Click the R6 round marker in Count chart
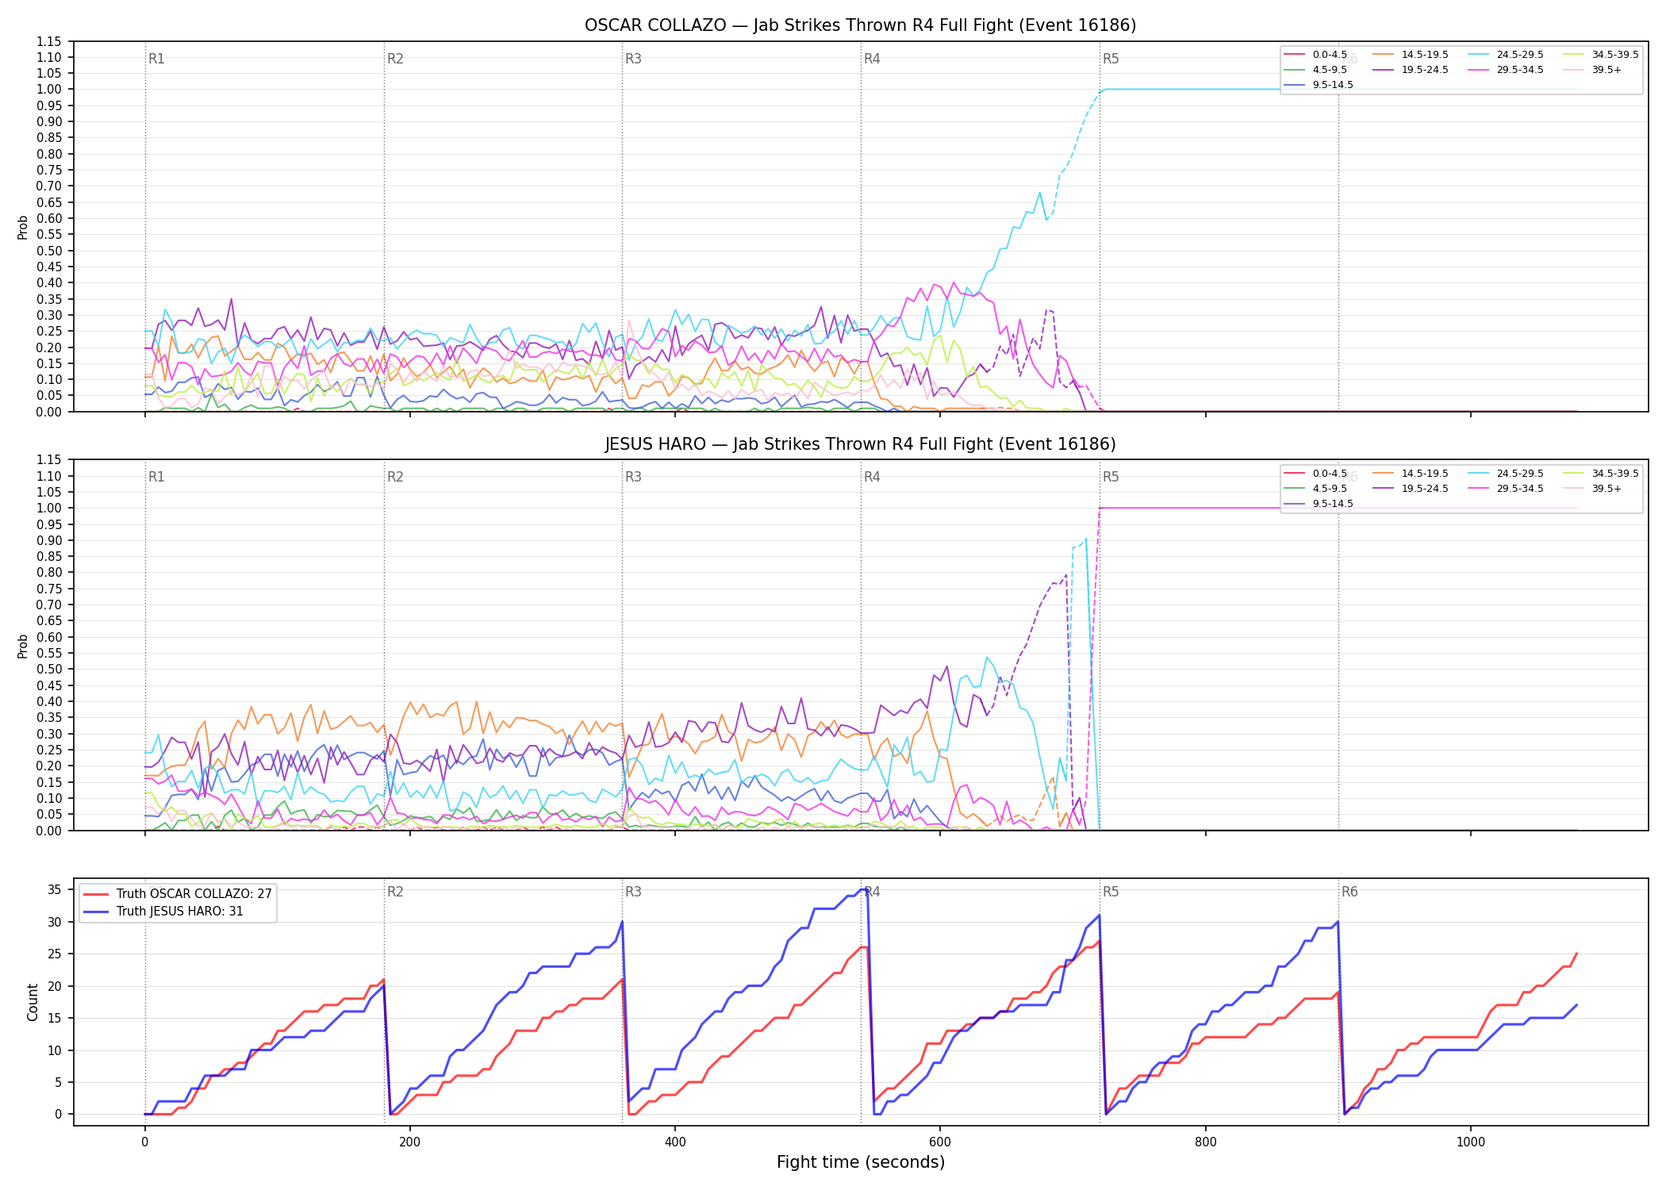The width and height of the screenshot is (1666, 1190). (1349, 892)
